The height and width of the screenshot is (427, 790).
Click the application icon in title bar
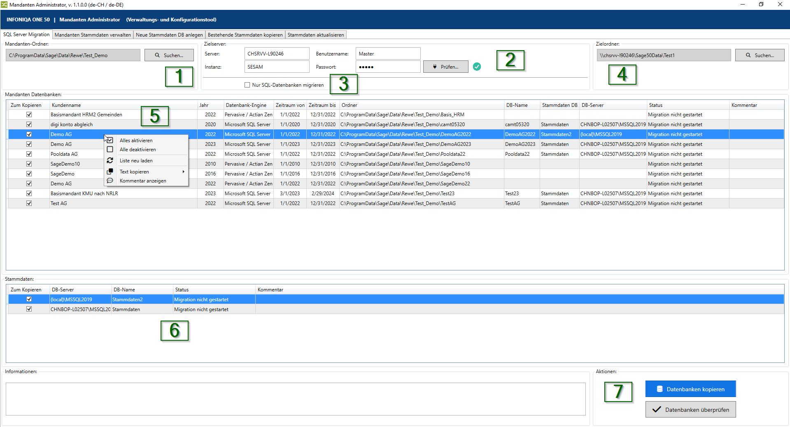[x=4, y=5]
